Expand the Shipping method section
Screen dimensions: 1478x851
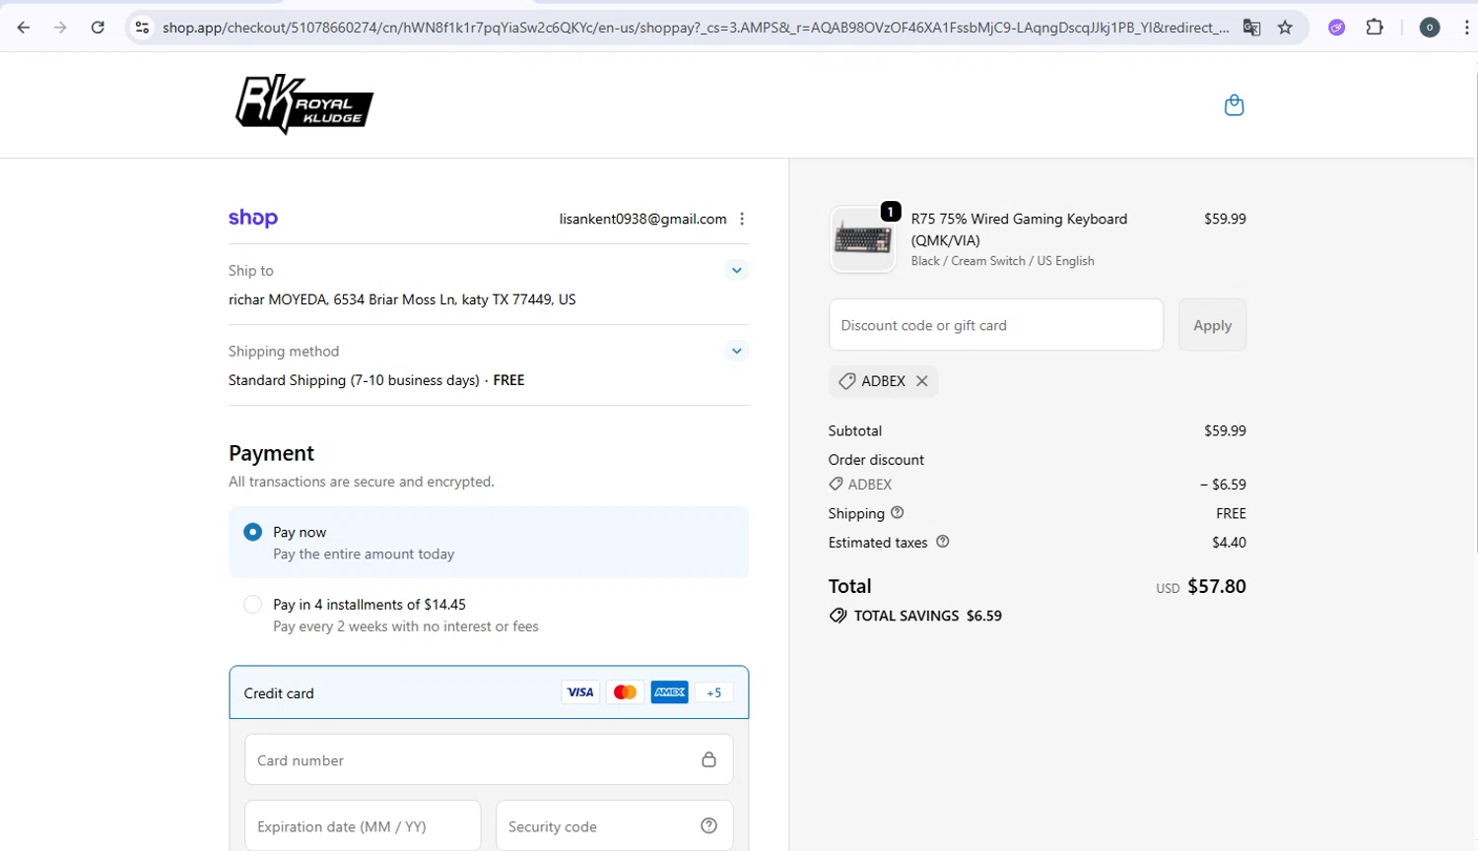tap(736, 351)
